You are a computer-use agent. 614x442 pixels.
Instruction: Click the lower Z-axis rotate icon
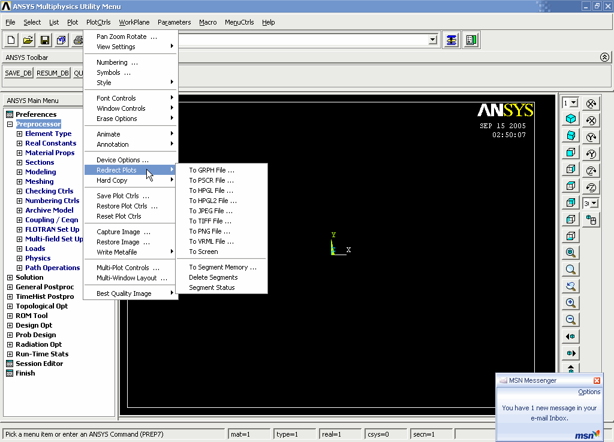click(591, 187)
